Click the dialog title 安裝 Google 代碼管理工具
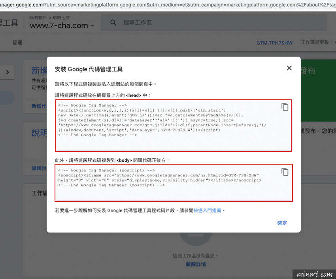The height and width of the screenshot is (279, 336). 89,69
